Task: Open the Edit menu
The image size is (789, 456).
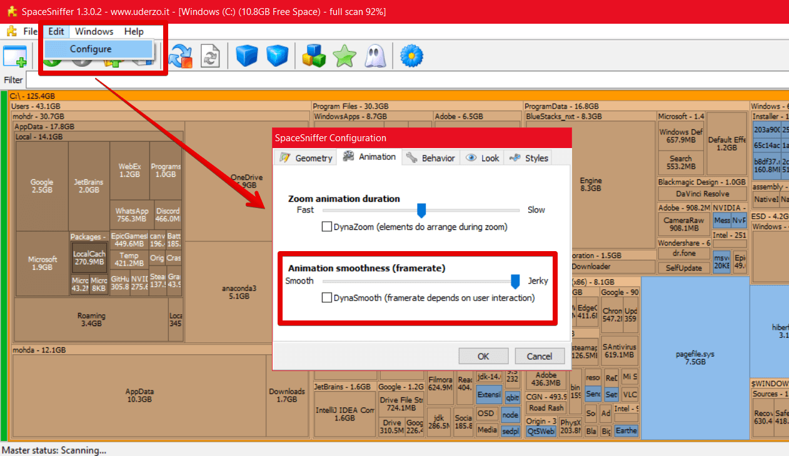Action: tap(56, 31)
